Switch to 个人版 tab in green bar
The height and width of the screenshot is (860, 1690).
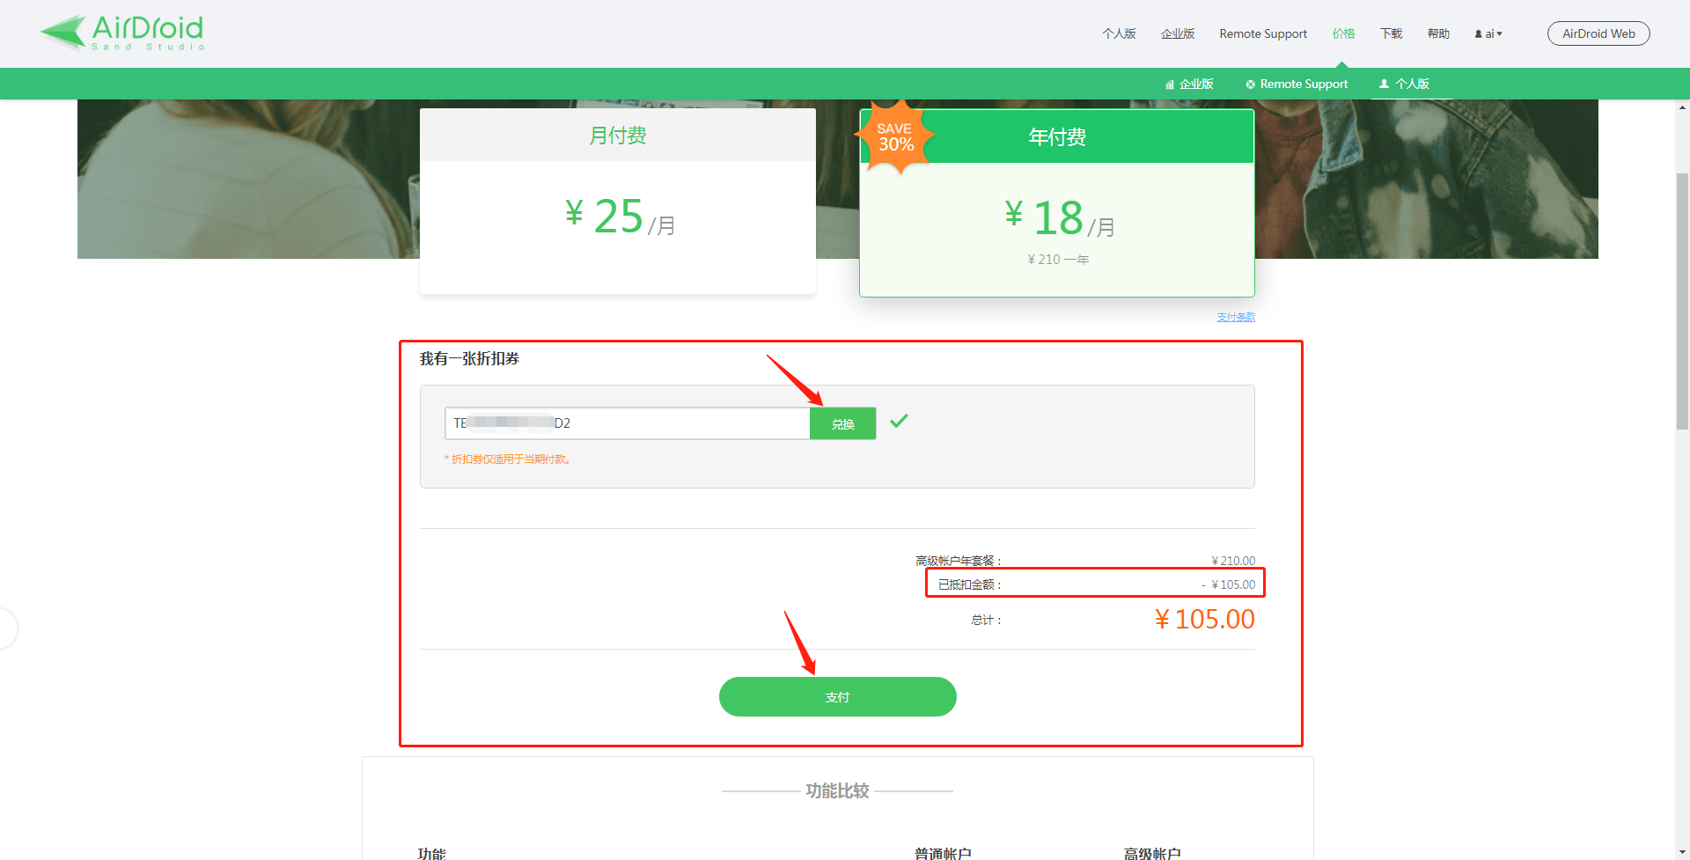tap(1404, 84)
